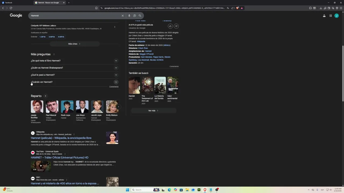Open Microsoft Store from taskbar
Viewport: 344px width, 193px height.
[181, 190]
